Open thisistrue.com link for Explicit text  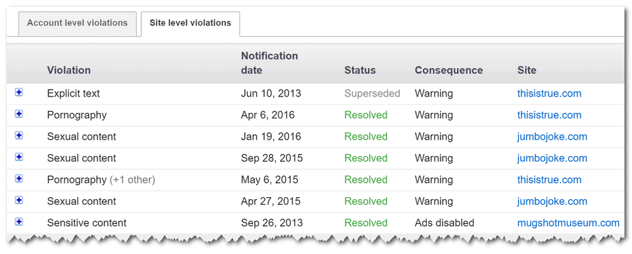click(550, 94)
